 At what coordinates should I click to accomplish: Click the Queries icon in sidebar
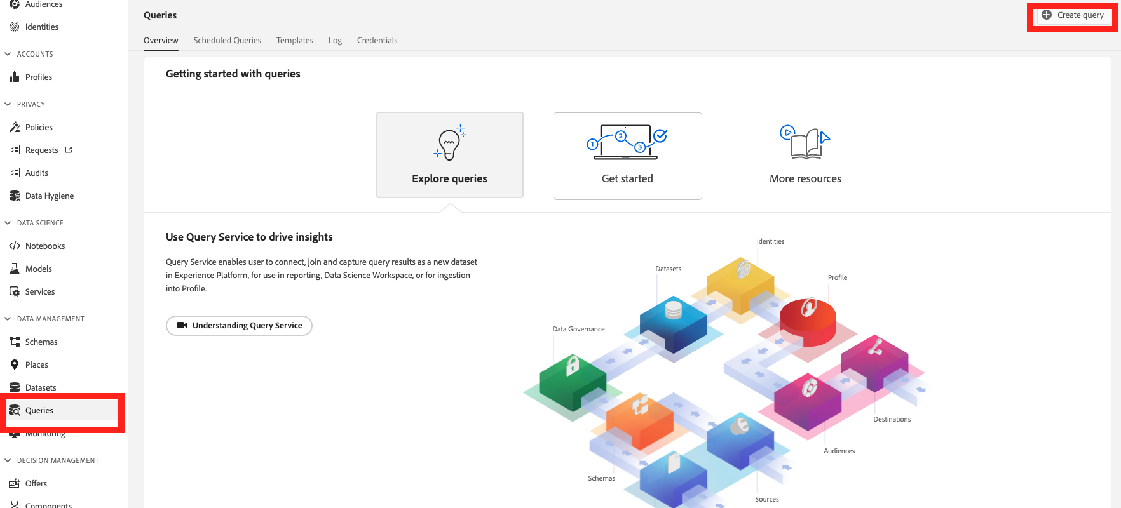coord(15,410)
